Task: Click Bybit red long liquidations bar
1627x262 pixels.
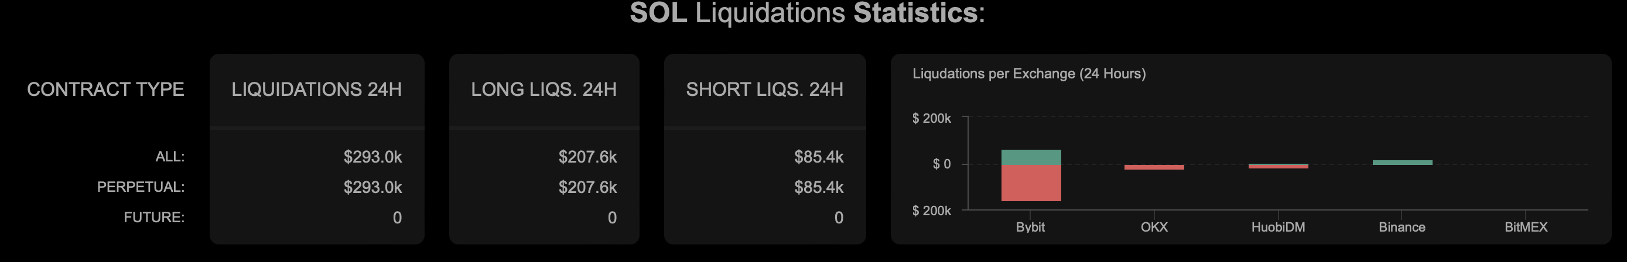Action: point(1031,183)
